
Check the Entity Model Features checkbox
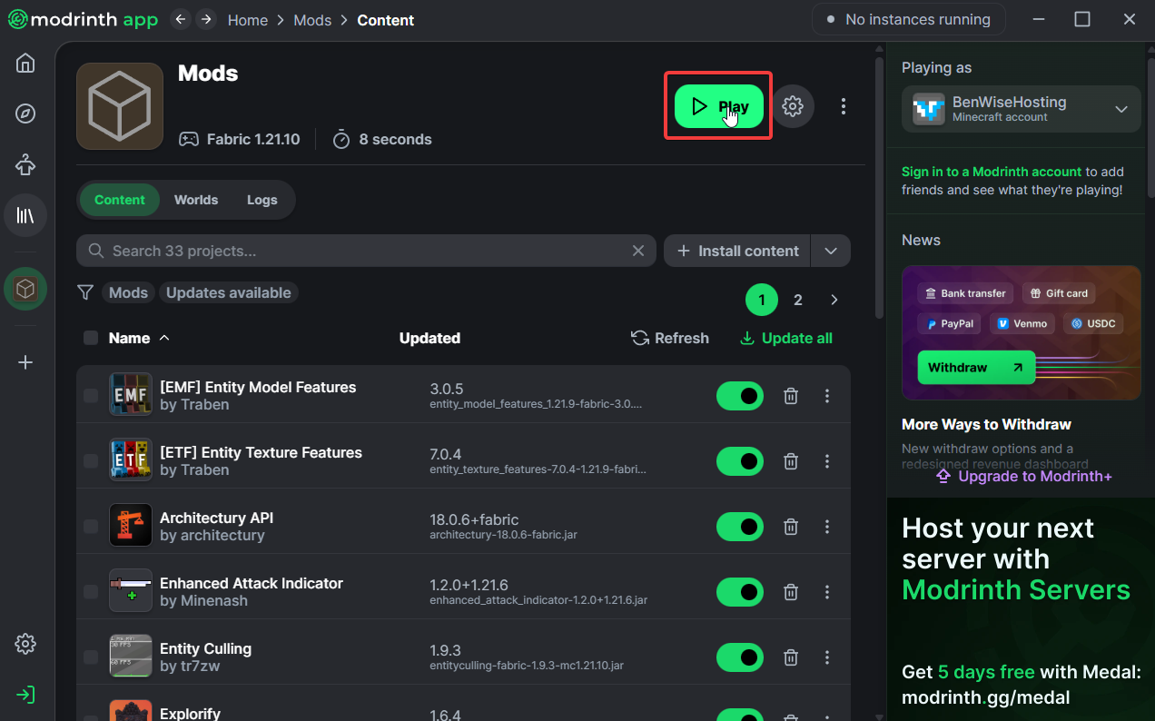(91, 396)
